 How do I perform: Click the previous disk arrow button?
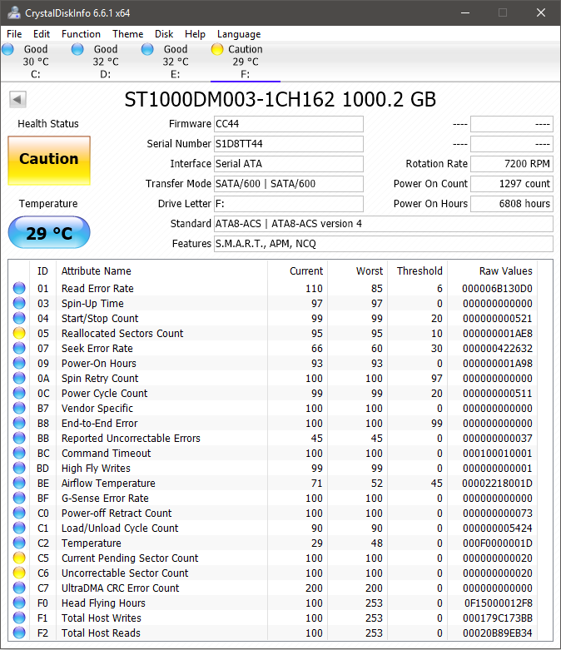point(17,100)
